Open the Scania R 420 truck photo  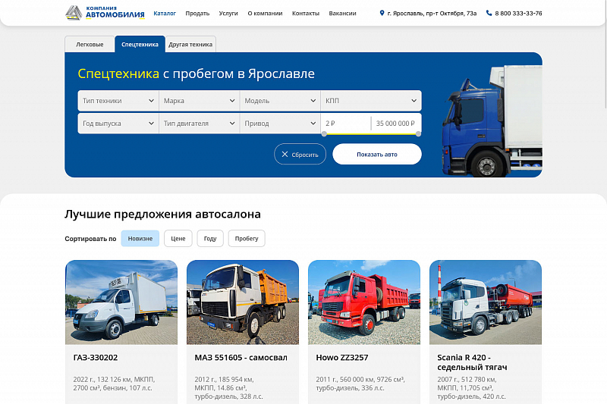[486, 302]
